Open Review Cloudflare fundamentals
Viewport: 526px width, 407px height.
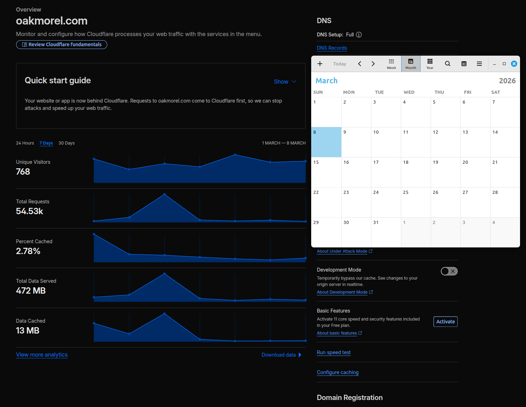(62, 44)
